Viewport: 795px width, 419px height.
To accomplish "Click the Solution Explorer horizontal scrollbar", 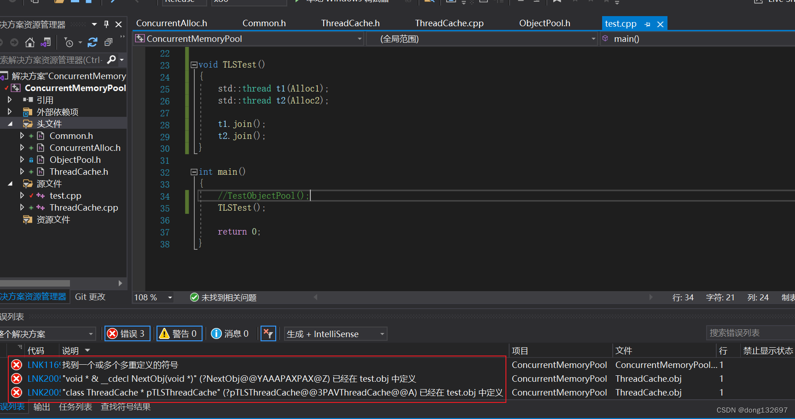I will (35, 283).
